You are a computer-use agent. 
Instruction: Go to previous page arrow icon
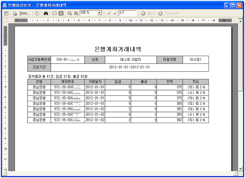point(108,14)
